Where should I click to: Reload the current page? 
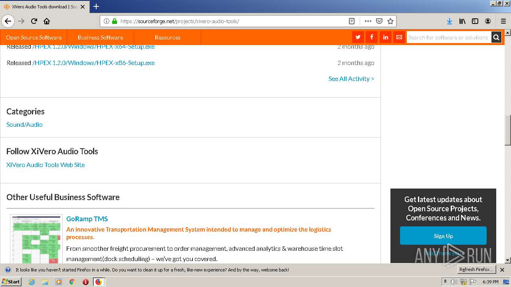click(34, 21)
